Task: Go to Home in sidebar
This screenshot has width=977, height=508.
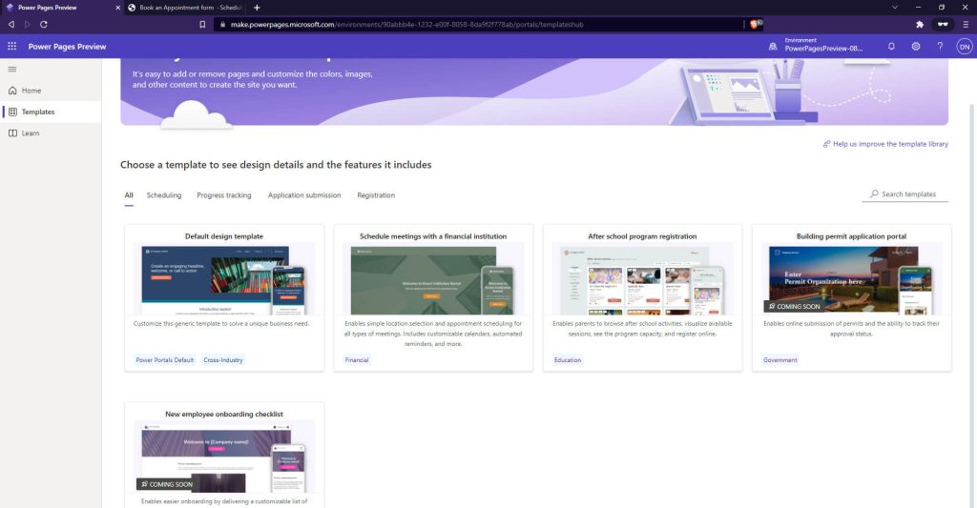Action: (51, 91)
